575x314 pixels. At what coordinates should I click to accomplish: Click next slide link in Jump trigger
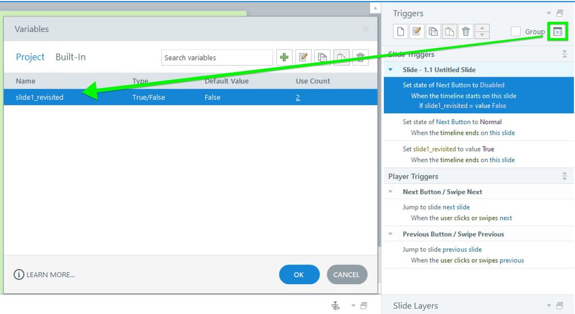click(456, 207)
